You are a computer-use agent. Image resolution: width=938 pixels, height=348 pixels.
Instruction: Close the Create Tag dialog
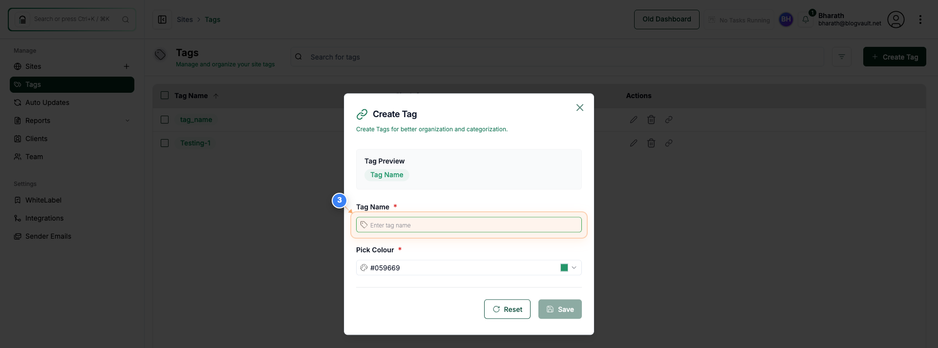[579, 107]
